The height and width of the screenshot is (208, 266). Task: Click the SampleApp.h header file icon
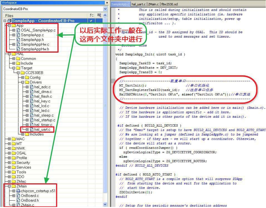click(x=18, y=40)
